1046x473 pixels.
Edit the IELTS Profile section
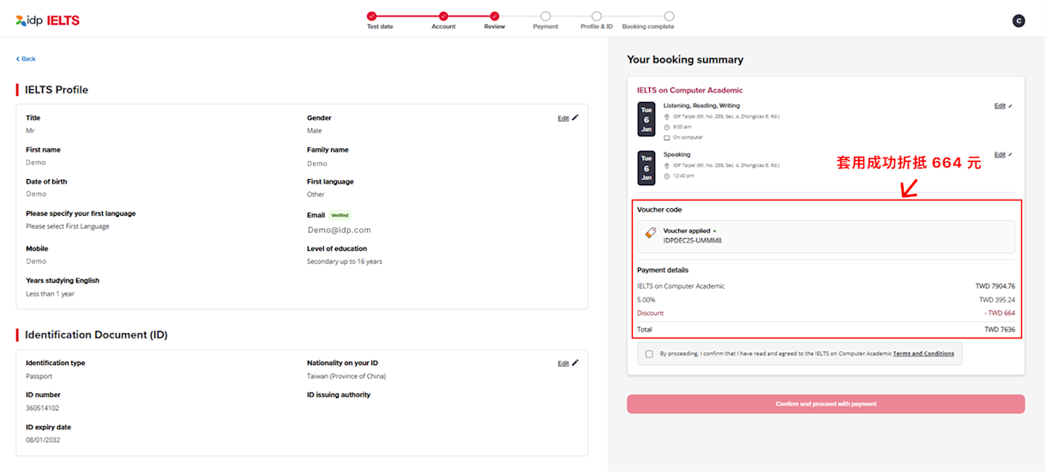[x=568, y=118]
